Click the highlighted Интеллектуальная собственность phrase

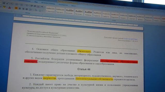coord(94,79)
